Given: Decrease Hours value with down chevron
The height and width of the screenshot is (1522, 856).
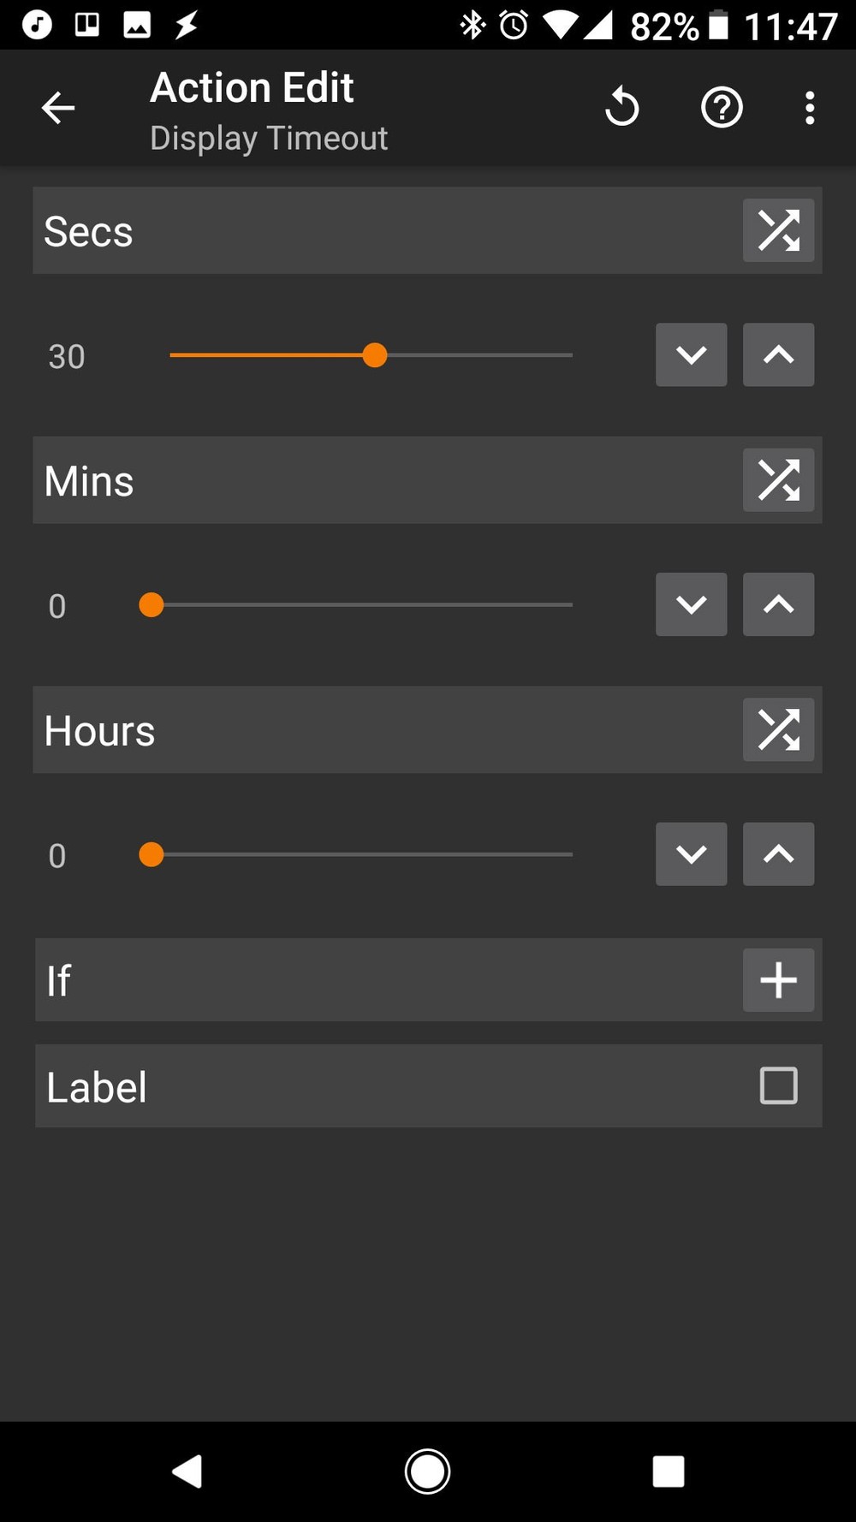Looking at the screenshot, I should (691, 854).
